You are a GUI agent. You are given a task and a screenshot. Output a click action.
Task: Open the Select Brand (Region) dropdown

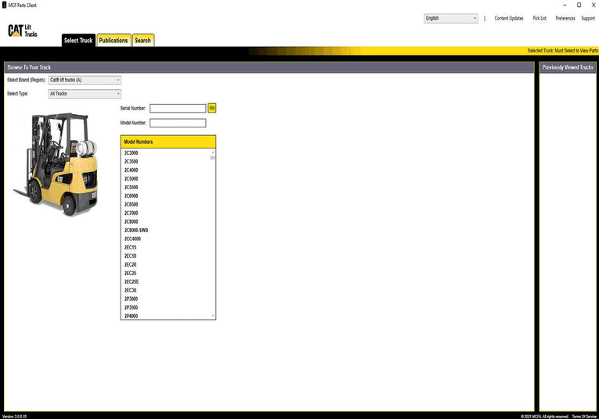pos(85,80)
